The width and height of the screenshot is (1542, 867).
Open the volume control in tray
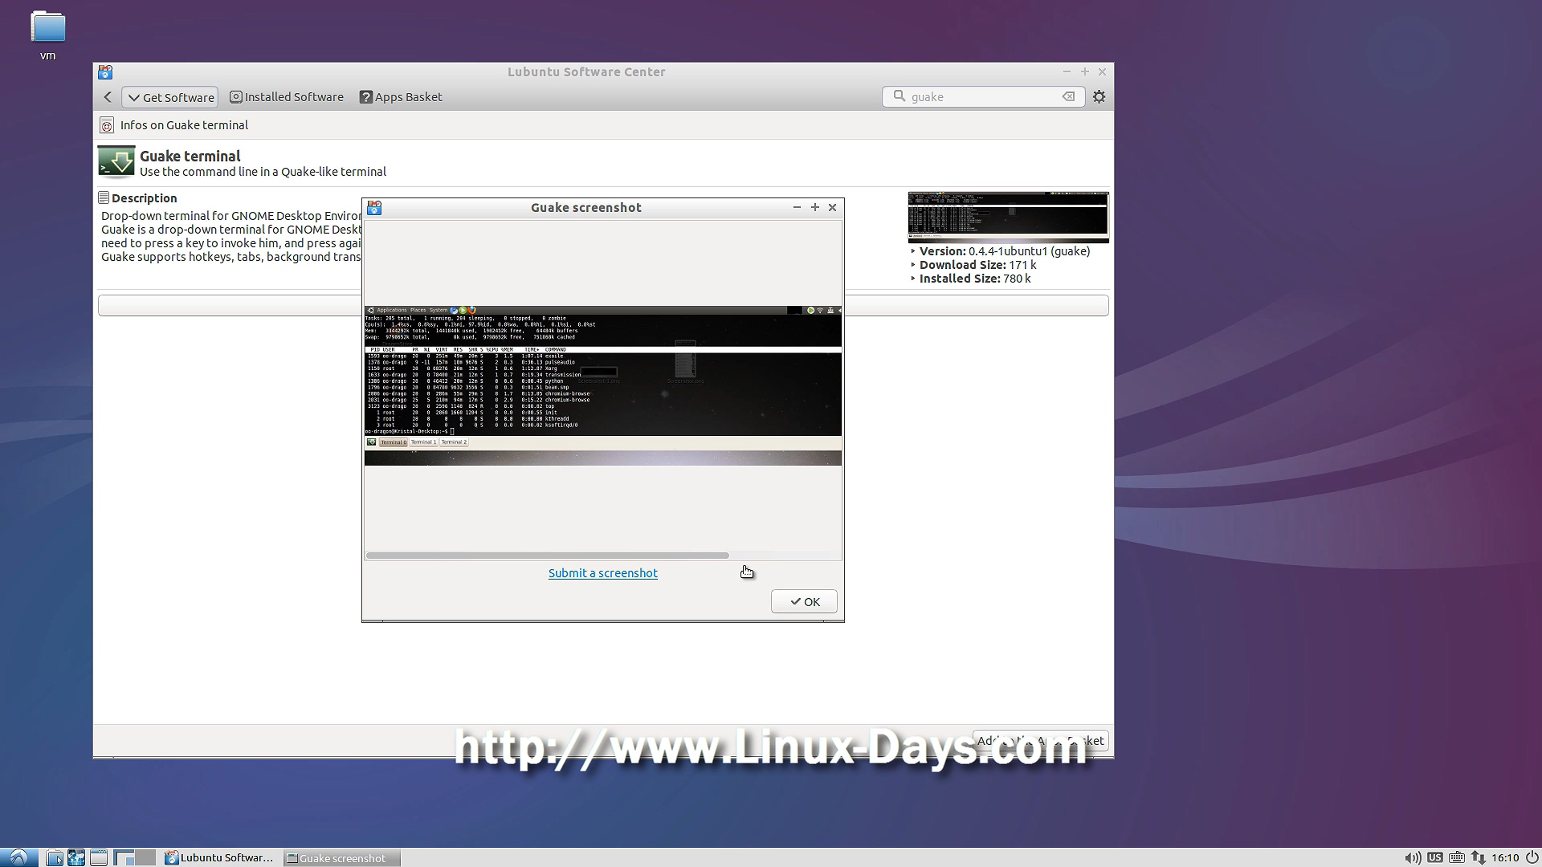pos(1413,857)
